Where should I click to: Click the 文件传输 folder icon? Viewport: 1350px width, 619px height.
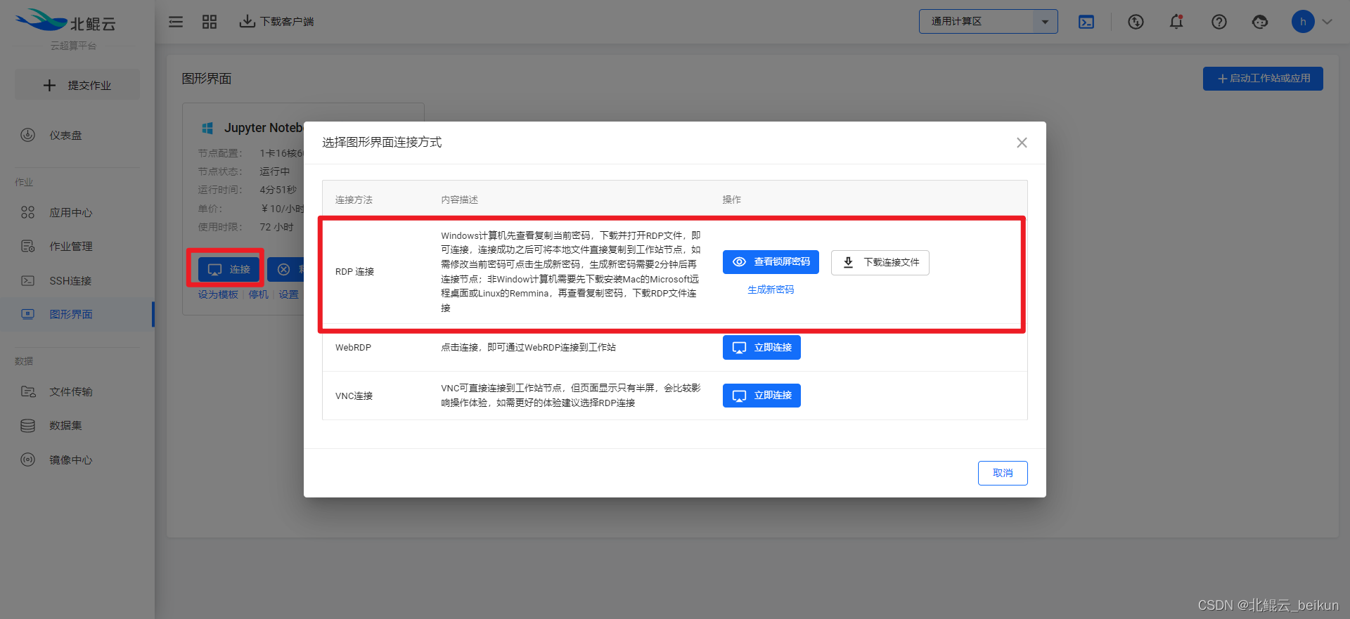(x=27, y=391)
